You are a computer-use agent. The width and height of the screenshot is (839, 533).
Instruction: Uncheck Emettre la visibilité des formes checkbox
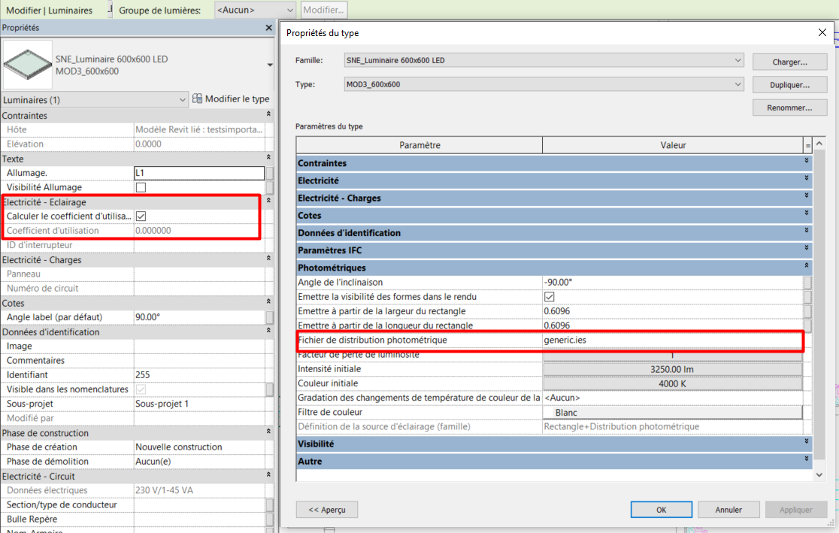[549, 296]
